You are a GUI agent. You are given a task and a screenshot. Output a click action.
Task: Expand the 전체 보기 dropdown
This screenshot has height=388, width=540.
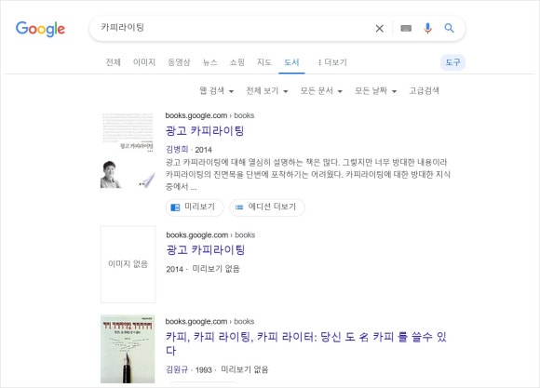pyautogui.click(x=267, y=91)
